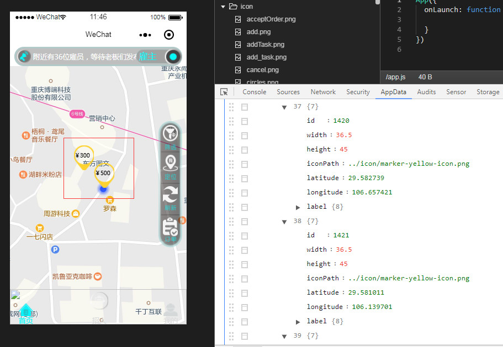Check the box for item 37 row
Image resolution: width=503 pixels, height=347 pixels.
coord(245,107)
